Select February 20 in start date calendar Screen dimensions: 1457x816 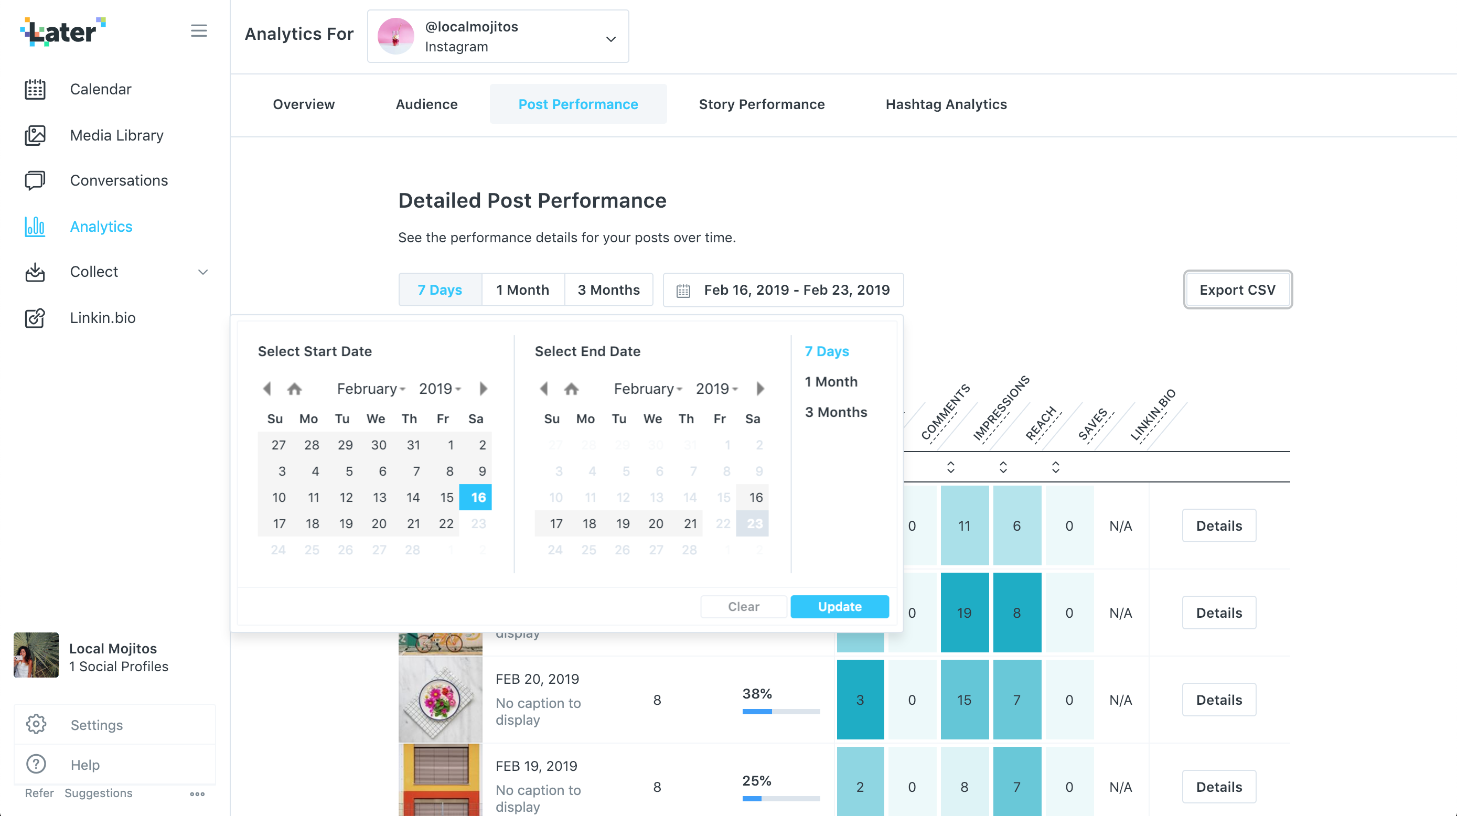pyautogui.click(x=379, y=524)
